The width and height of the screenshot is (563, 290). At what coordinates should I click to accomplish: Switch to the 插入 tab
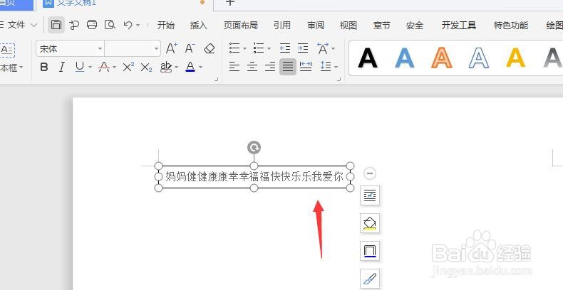[199, 25]
